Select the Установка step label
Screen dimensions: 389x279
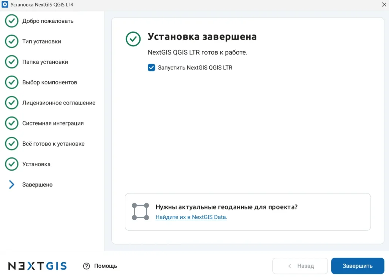pos(36,164)
